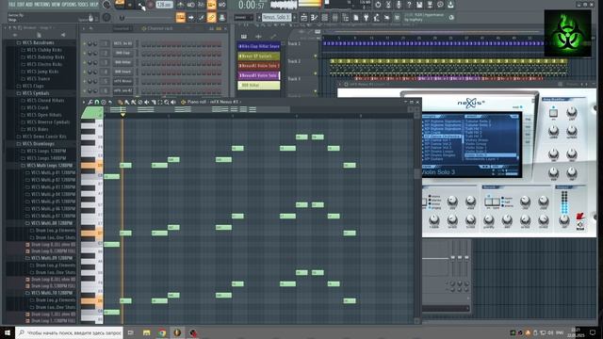Image resolution: width=603 pixels, height=339 pixels.
Task: Click the right arrow icon in the second toolbar row
Action: click(x=190, y=18)
